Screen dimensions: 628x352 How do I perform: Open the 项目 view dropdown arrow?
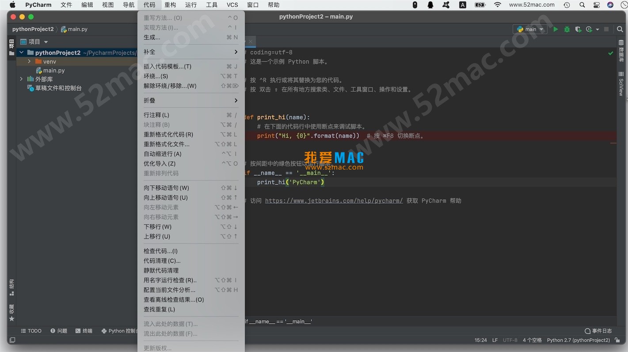click(x=46, y=42)
